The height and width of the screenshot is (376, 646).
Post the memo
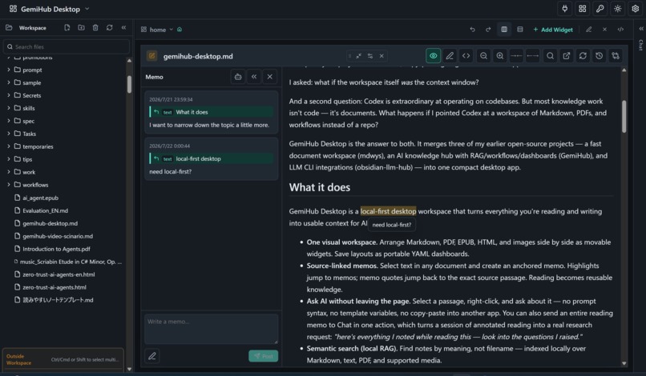click(x=263, y=356)
